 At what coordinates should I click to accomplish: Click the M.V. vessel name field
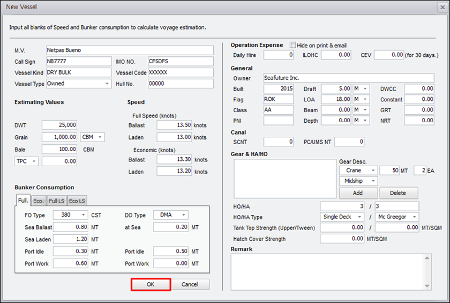(x=130, y=50)
